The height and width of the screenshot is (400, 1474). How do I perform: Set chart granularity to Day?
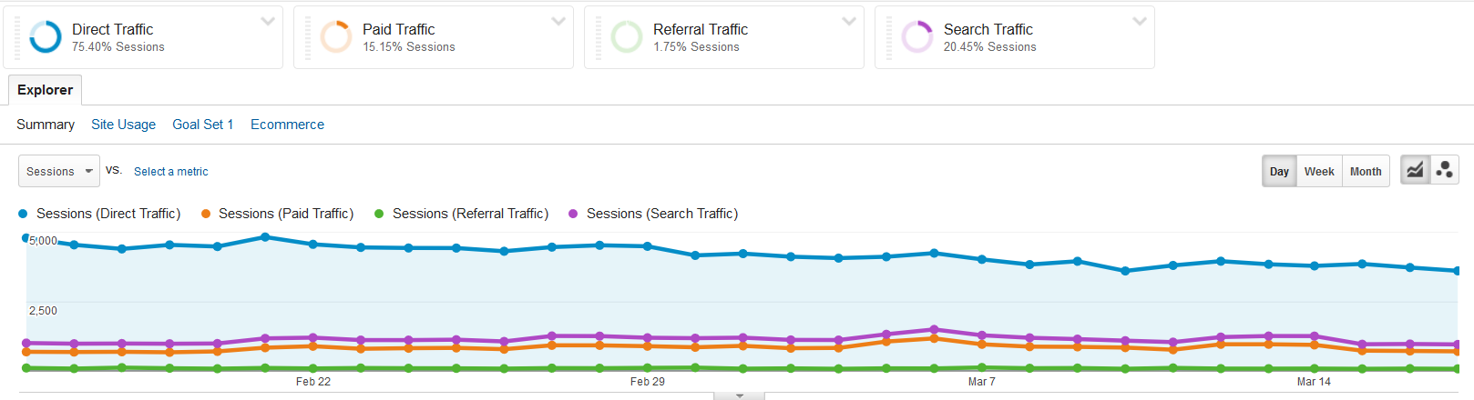click(x=1279, y=171)
